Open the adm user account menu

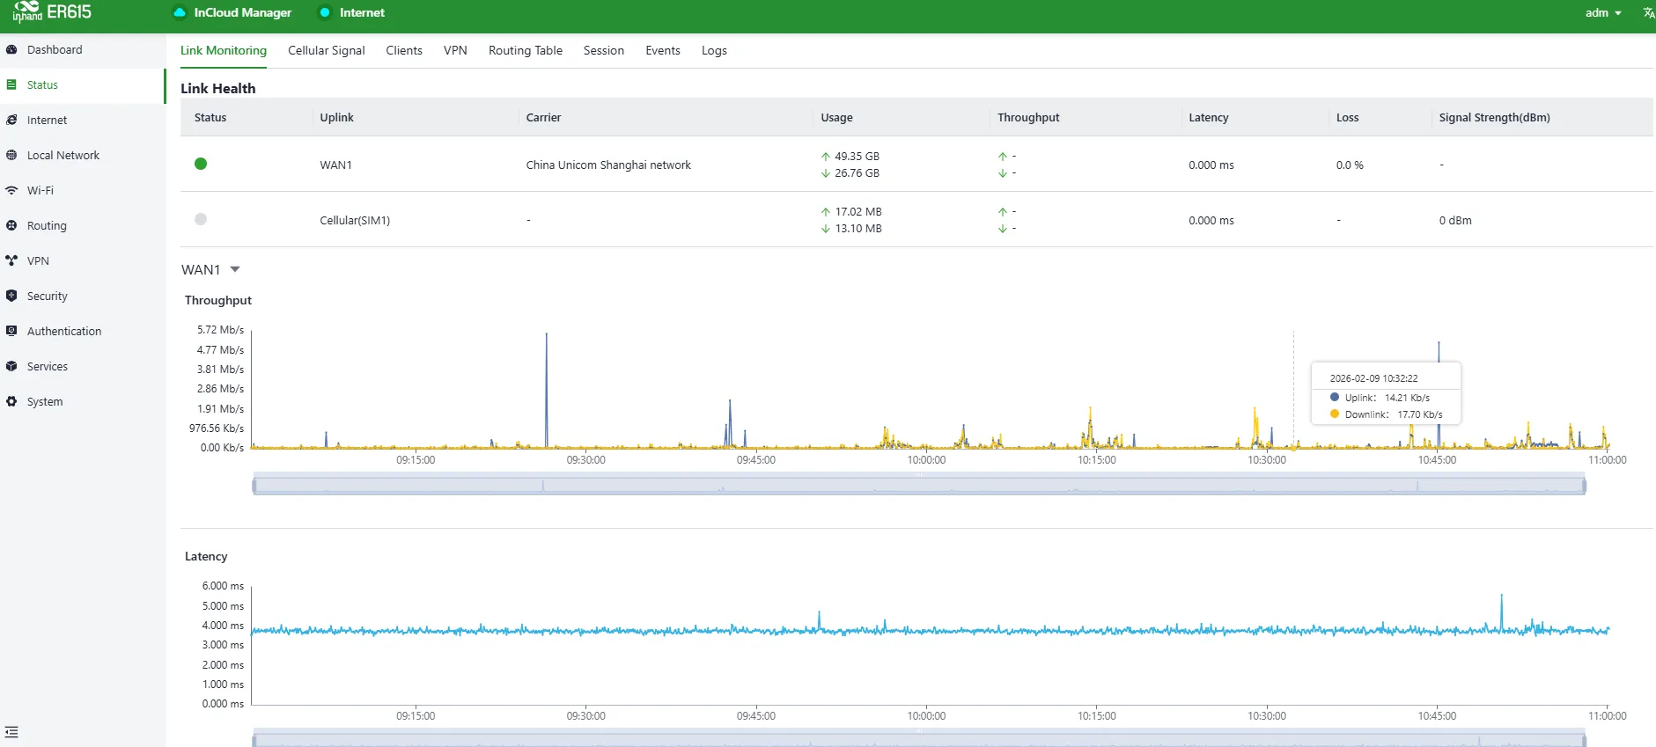click(1603, 12)
